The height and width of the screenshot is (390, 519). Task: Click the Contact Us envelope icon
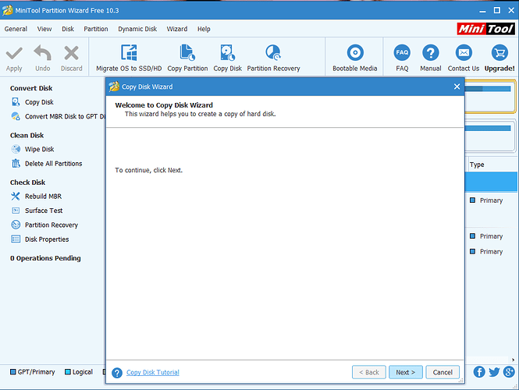click(464, 52)
